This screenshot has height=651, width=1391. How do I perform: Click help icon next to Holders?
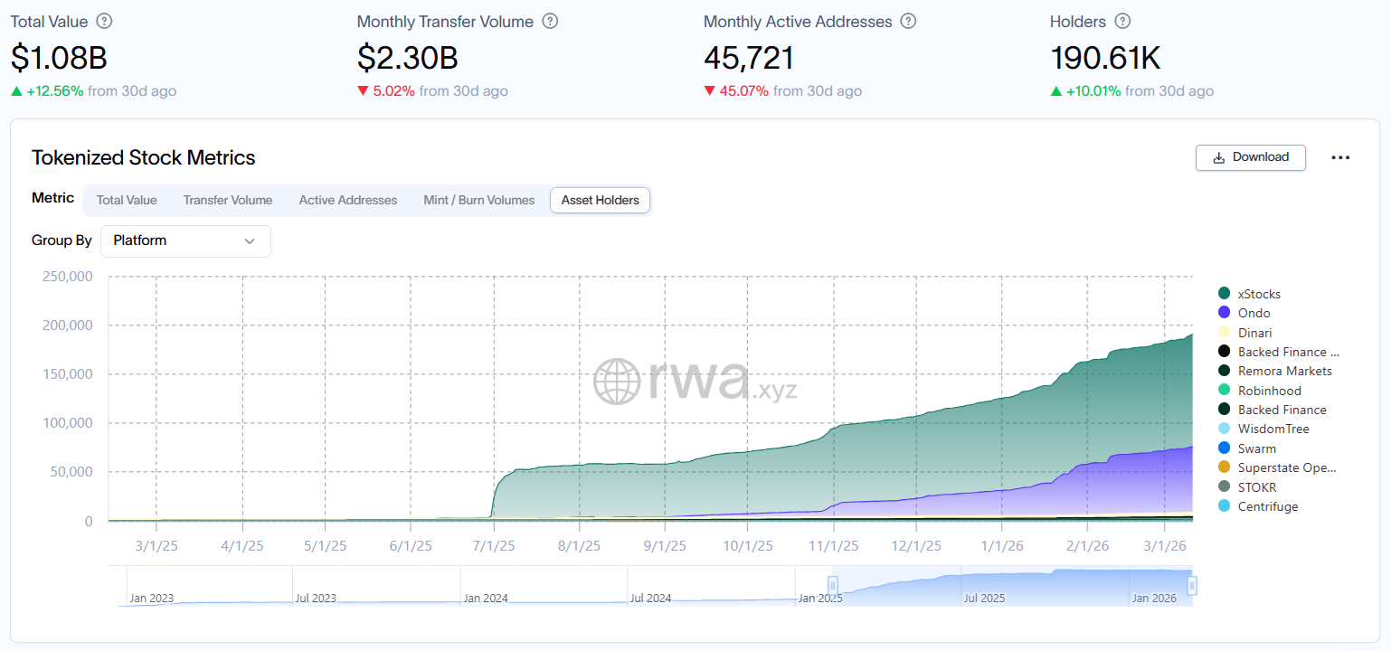(x=1123, y=22)
